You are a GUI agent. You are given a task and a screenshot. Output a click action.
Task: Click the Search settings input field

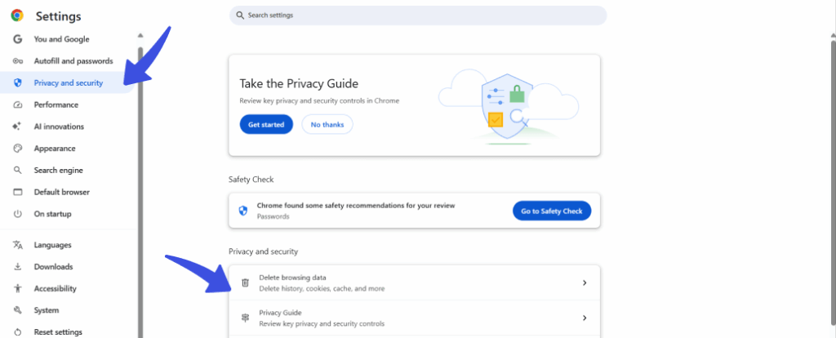click(418, 16)
